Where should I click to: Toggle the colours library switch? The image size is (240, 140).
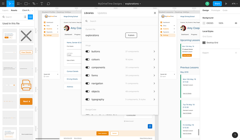click(87, 60)
